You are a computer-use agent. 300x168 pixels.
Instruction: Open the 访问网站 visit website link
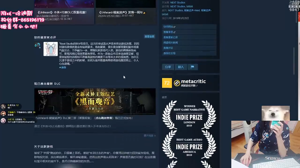tap(189, 27)
